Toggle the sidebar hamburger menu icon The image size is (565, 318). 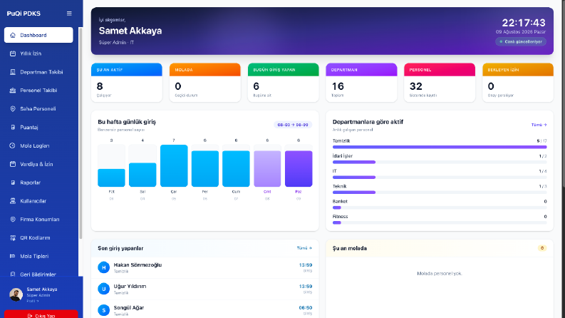point(69,14)
